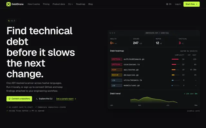Image resolution: width=206 pixels, height=128 pixels.
Task: Click the debt trend area chart
Action: click(154, 100)
